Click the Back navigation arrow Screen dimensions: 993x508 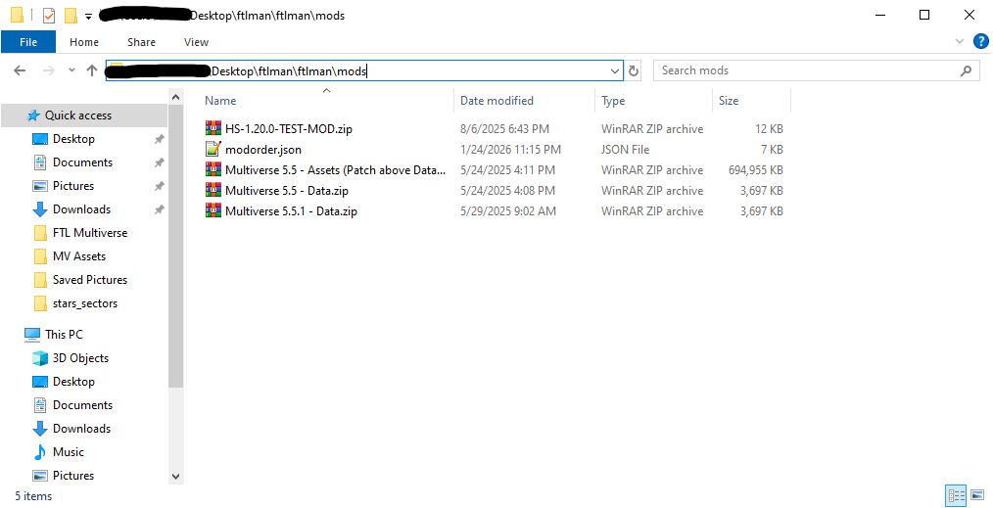tap(20, 70)
